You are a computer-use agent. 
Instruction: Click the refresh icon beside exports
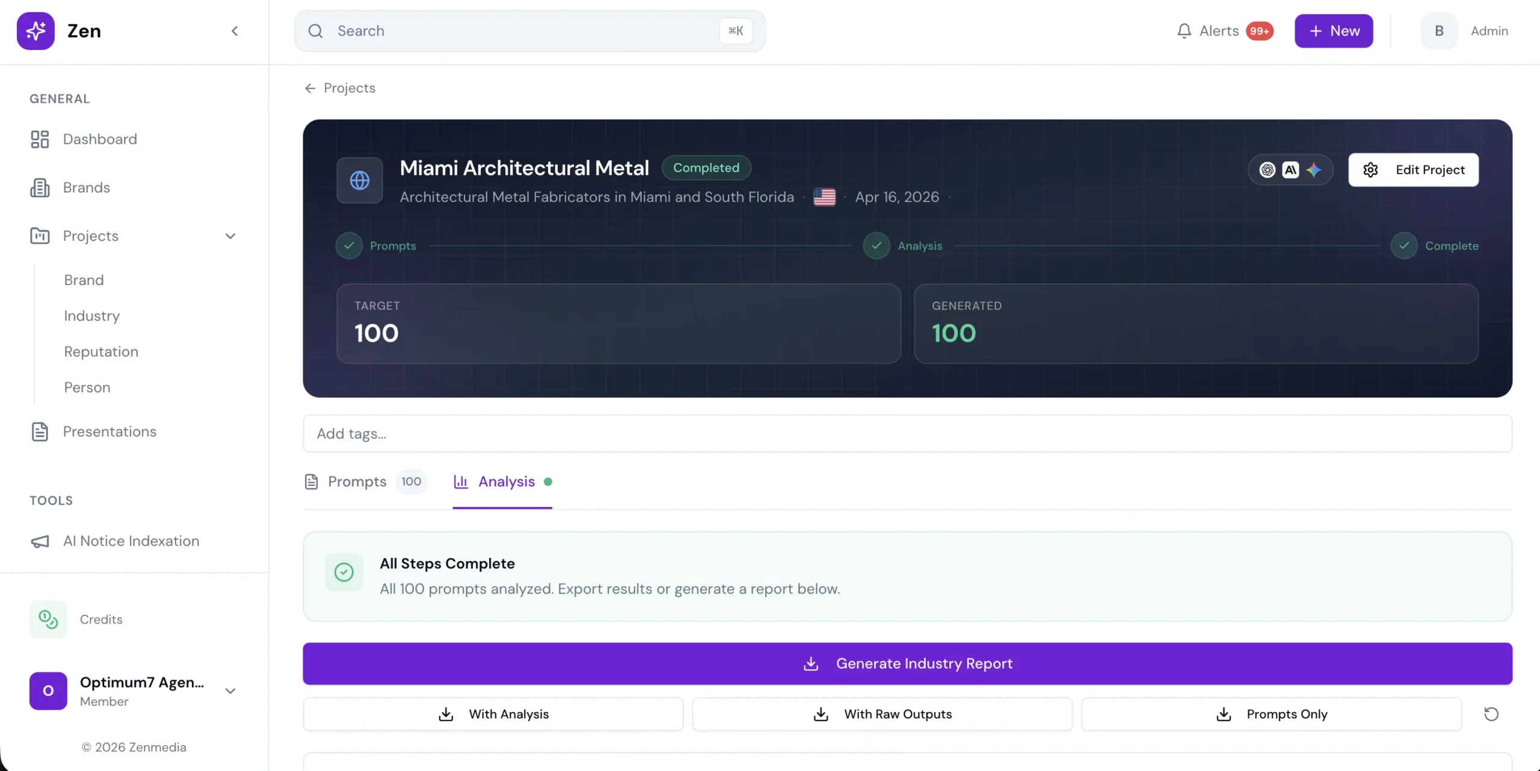click(1491, 714)
